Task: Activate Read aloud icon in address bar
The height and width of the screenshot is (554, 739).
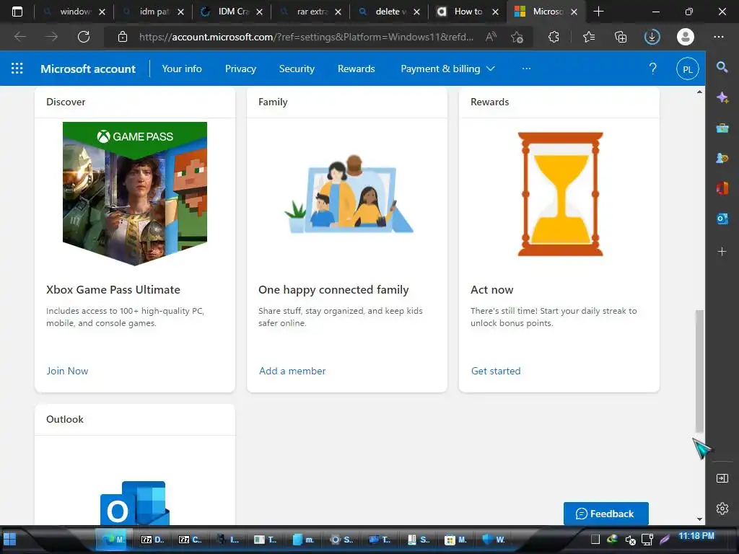Action: tap(491, 37)
